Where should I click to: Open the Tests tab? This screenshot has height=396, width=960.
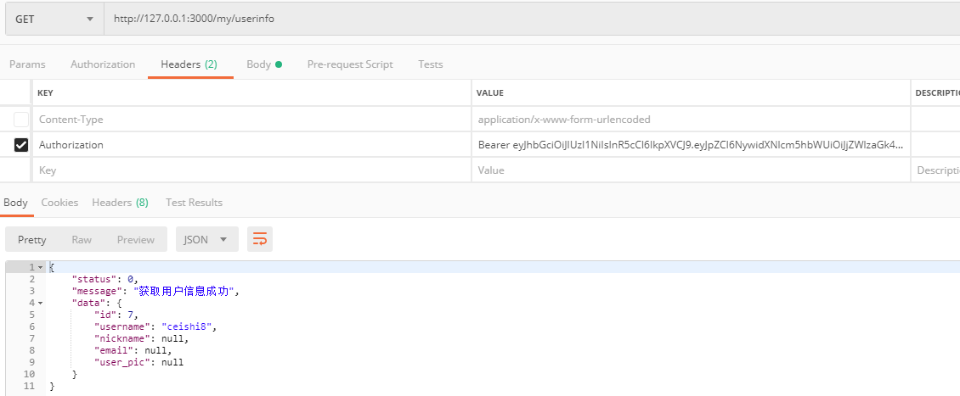pyautogui.click(x=431, y=64)
